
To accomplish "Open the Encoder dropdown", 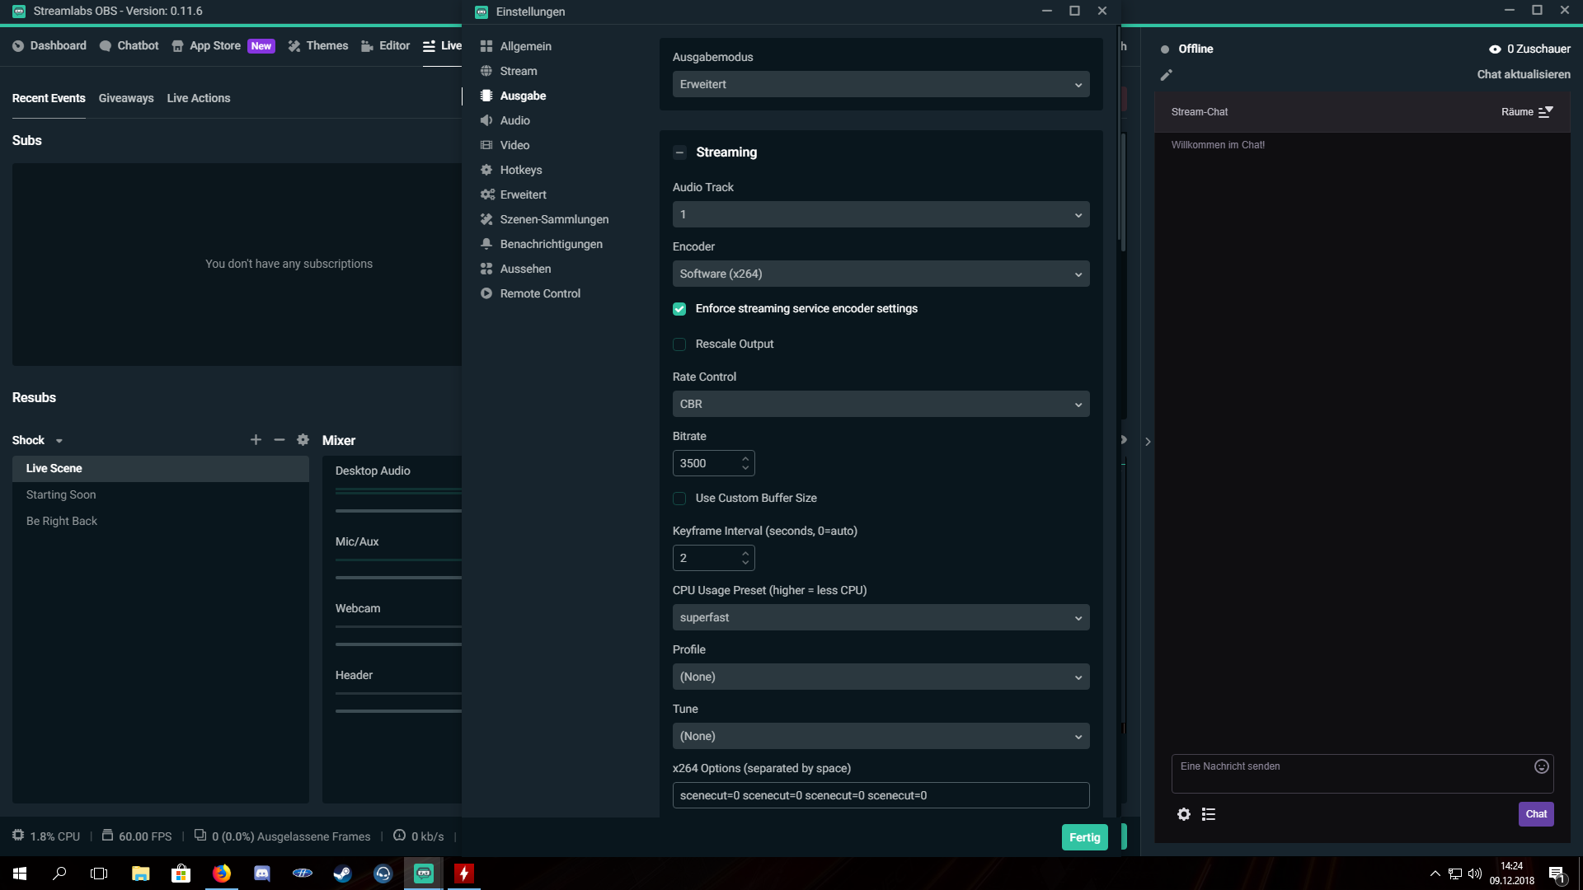I will (881, 274).
